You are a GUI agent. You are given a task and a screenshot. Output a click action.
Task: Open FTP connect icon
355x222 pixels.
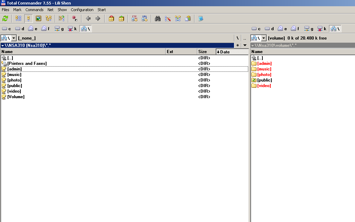pos(135,19)
